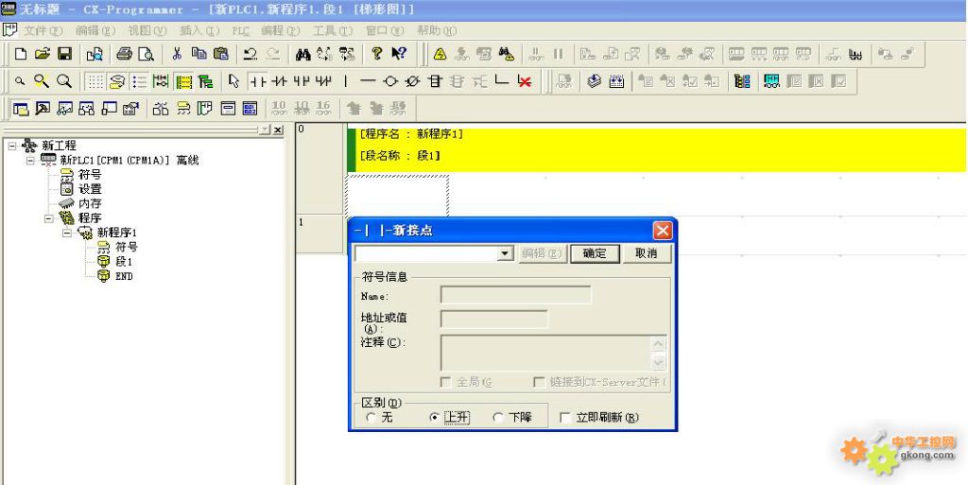This screenshot has width=968, height=485.
Task: Open the 插入 menu
Action: pos(199,31)
